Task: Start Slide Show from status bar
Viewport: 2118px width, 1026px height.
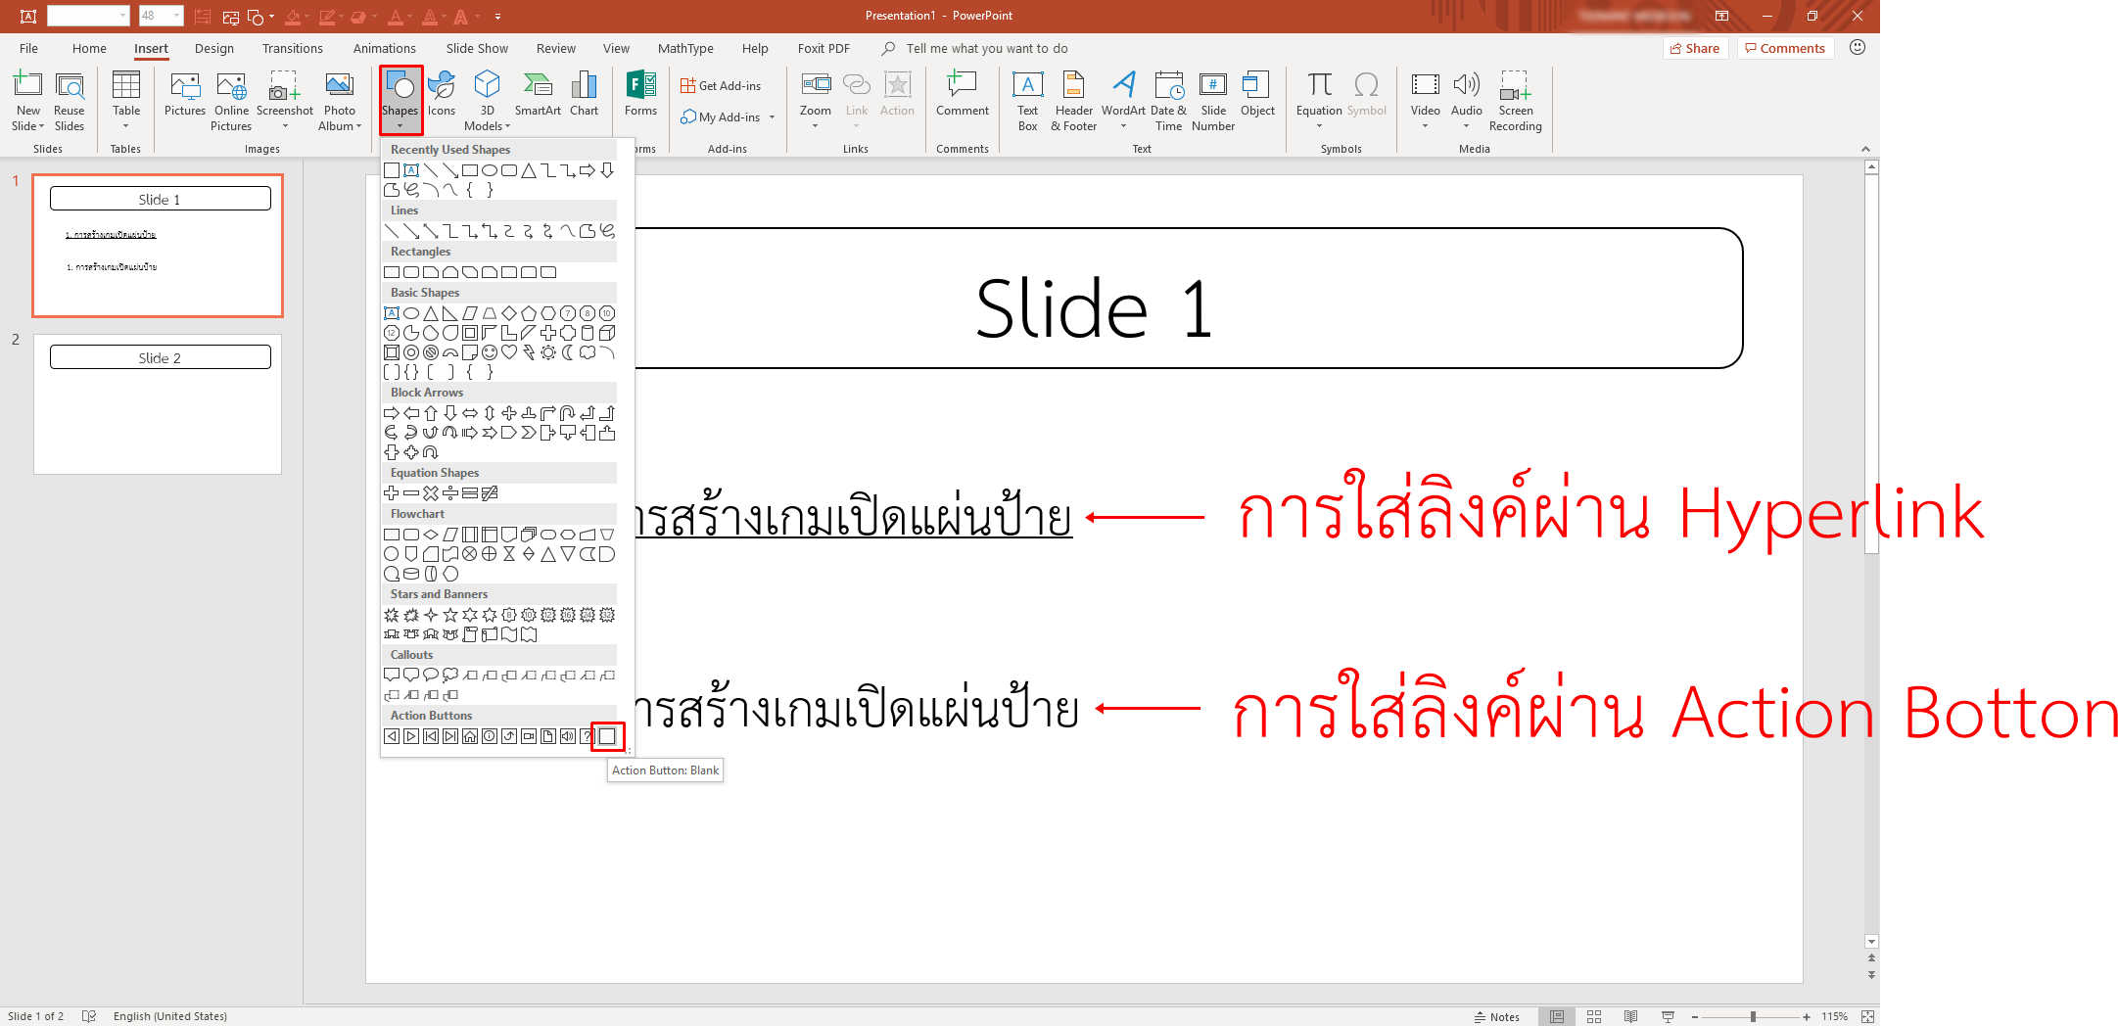Action: (1668, 1017)
